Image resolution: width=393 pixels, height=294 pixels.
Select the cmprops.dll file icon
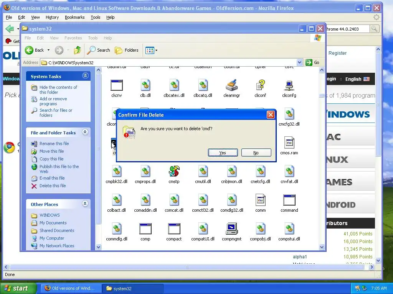coord(145,172)
